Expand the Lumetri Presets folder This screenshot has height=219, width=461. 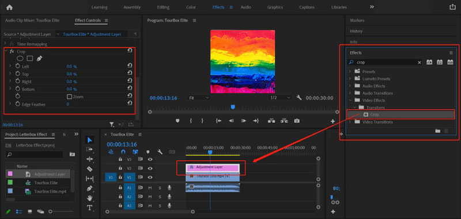[350, 79]
